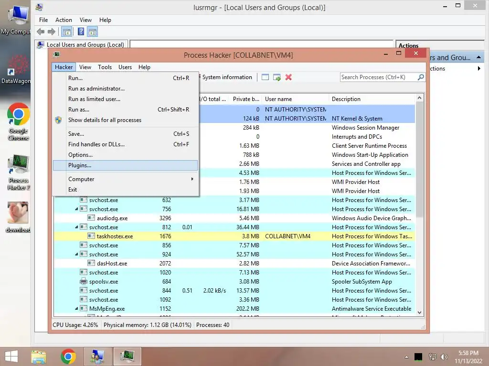Open File Explorer from the taskbar
This screenshot has height=366, width=489.
pyautogui.click(x=39, y=356)
